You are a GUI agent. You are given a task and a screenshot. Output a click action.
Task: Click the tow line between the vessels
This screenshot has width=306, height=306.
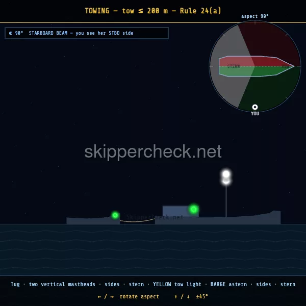tap(137, 221)
